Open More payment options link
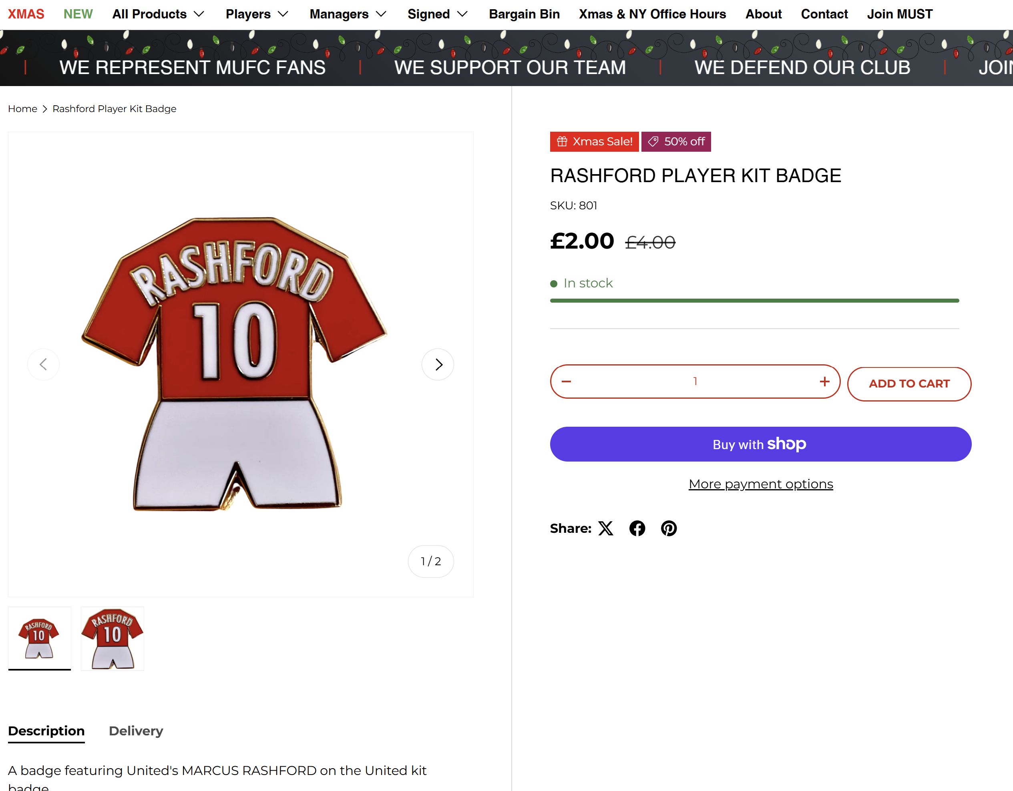Viewport: 1013px width, 791px height. tap(761, 484)
